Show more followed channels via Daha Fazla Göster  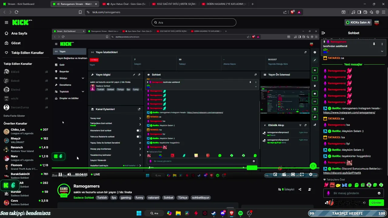coord(14,116)
